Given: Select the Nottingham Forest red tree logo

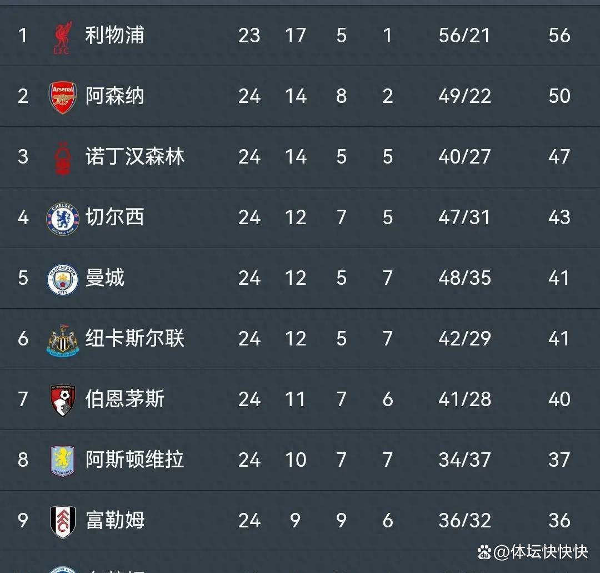Looking at the screenshot, I should tap(62, 157).
